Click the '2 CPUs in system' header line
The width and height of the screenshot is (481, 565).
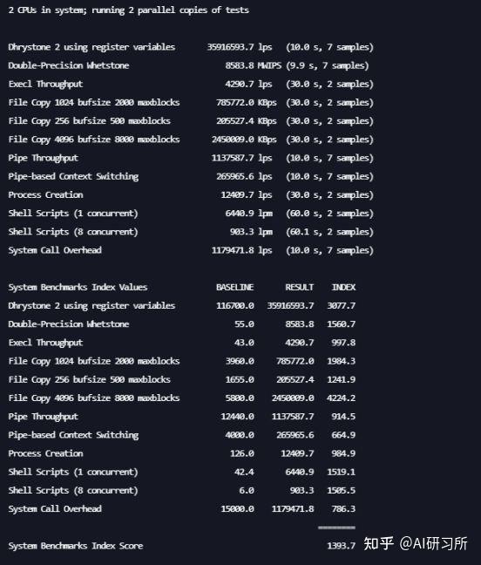tap(129, 10)
